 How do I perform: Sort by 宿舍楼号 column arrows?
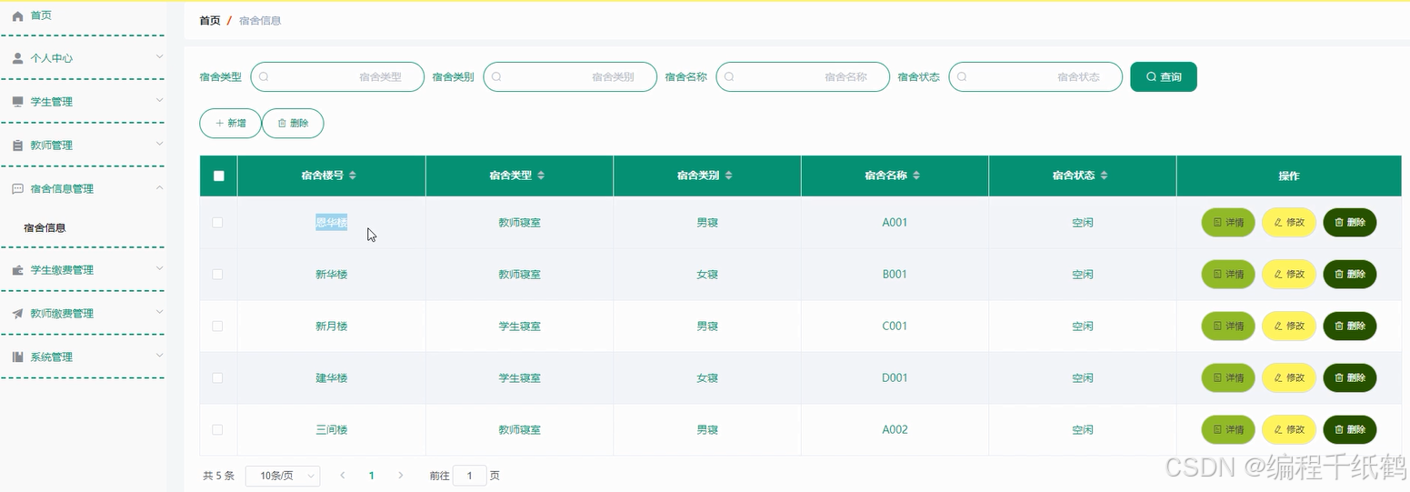coord(354,176)
